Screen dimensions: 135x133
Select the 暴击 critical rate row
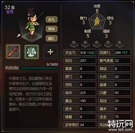tap(80, 101)
